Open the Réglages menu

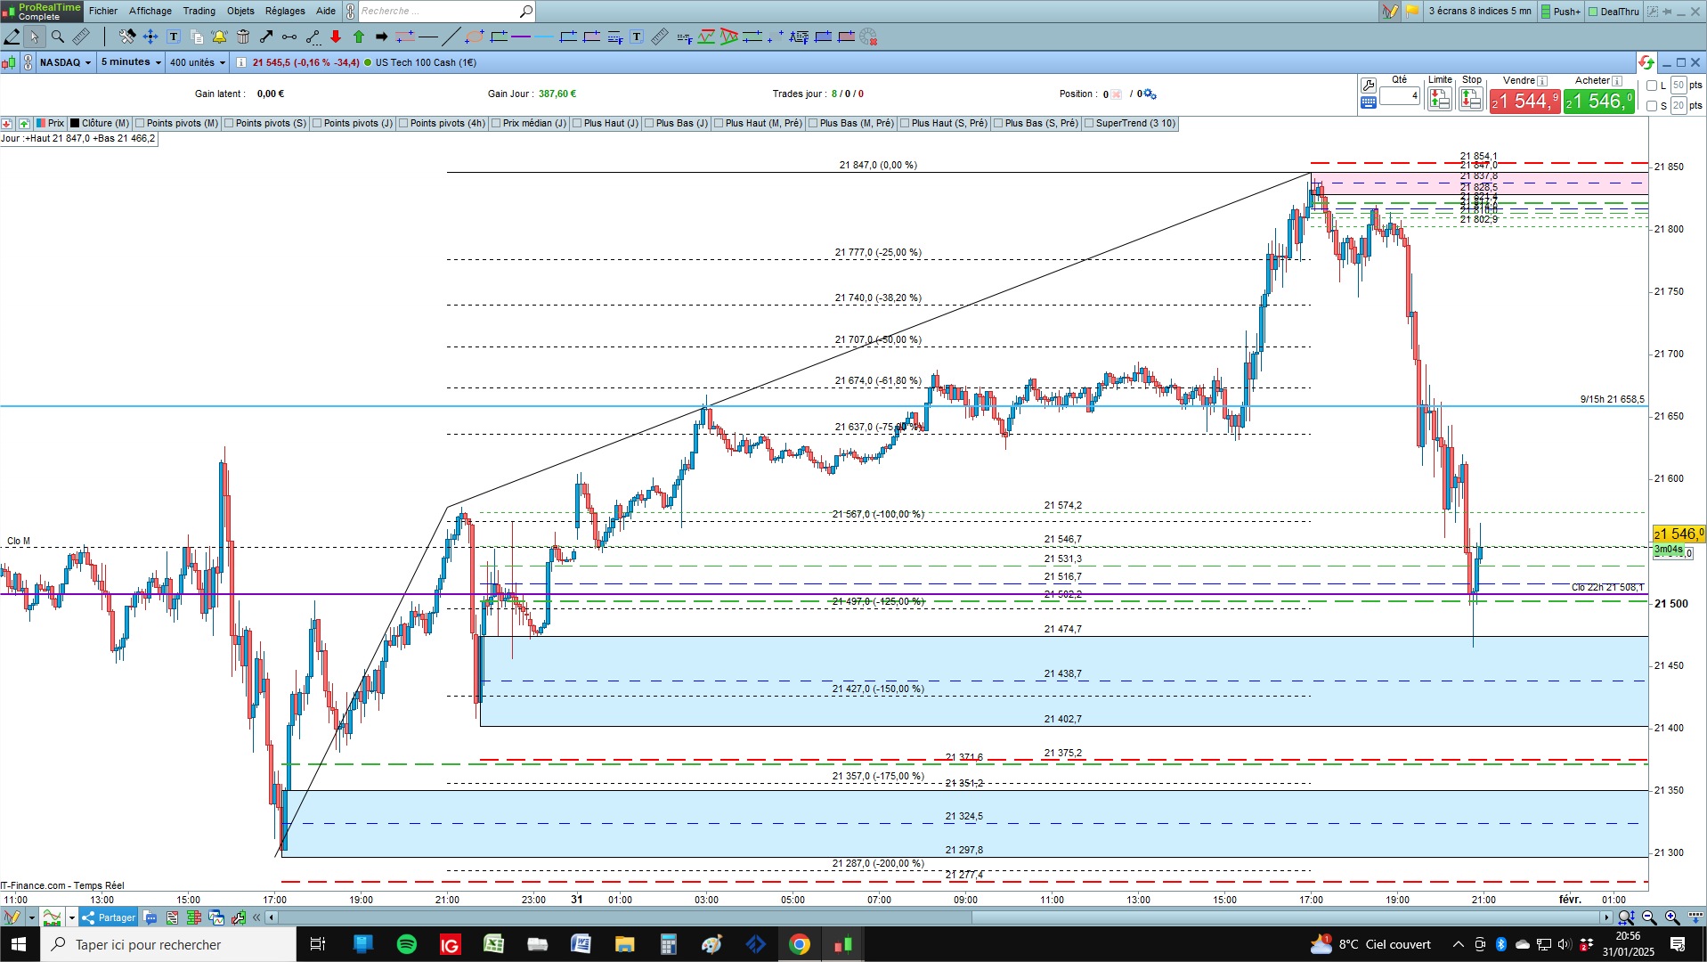click(x=285, y=11)
